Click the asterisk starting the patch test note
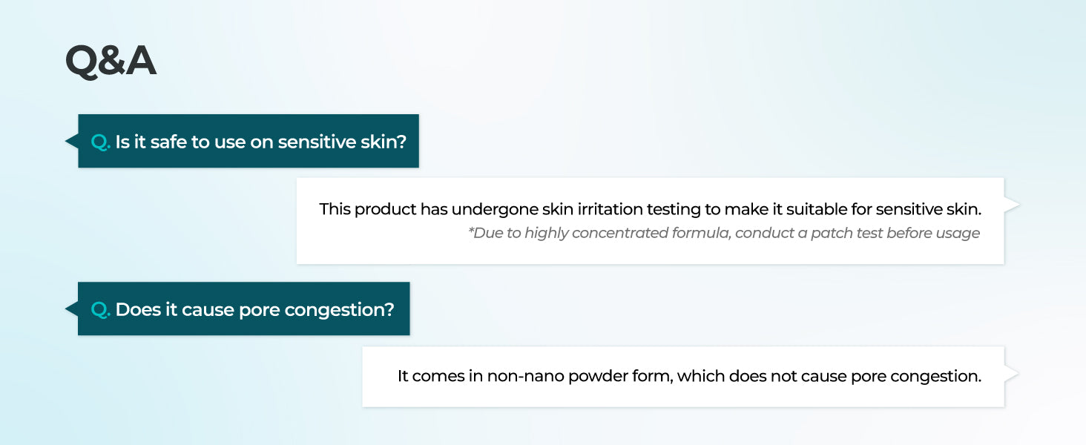 (471, 232)
